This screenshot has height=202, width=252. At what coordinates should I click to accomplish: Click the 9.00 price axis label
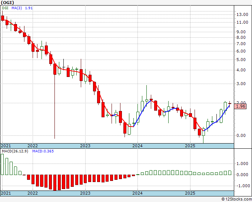pos(241,32)
